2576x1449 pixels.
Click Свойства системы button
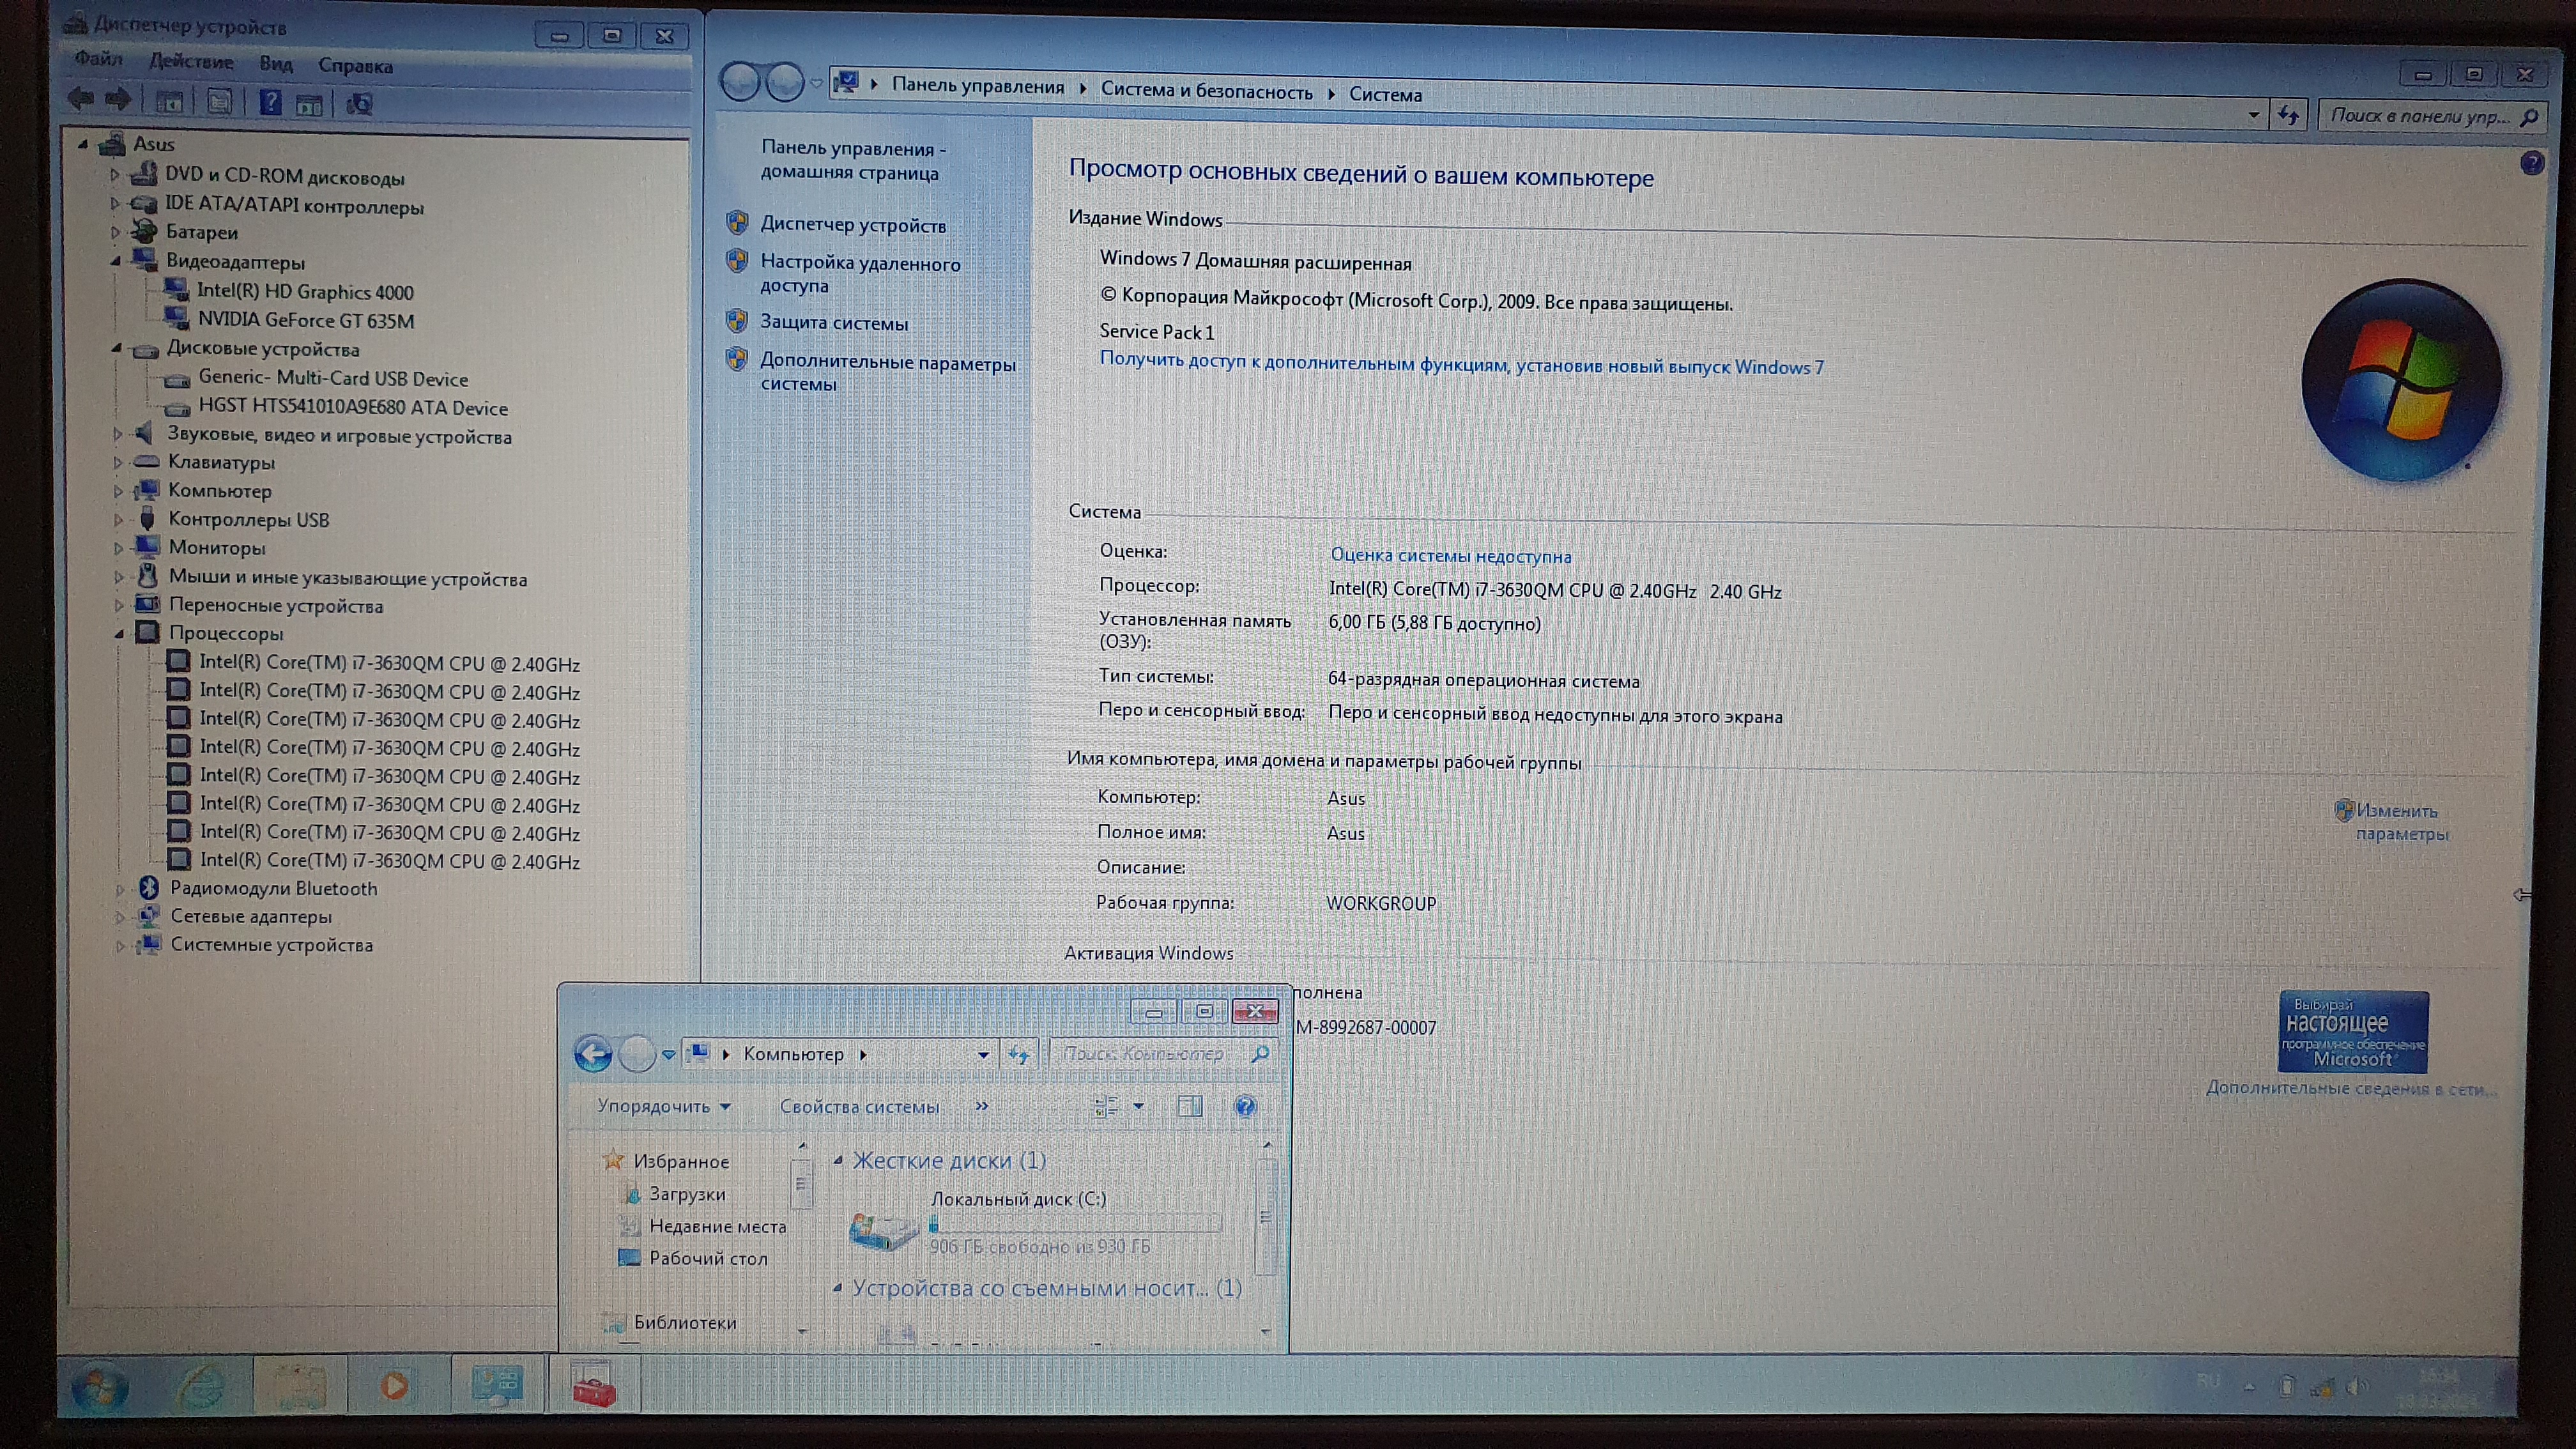coord(859,1107)
